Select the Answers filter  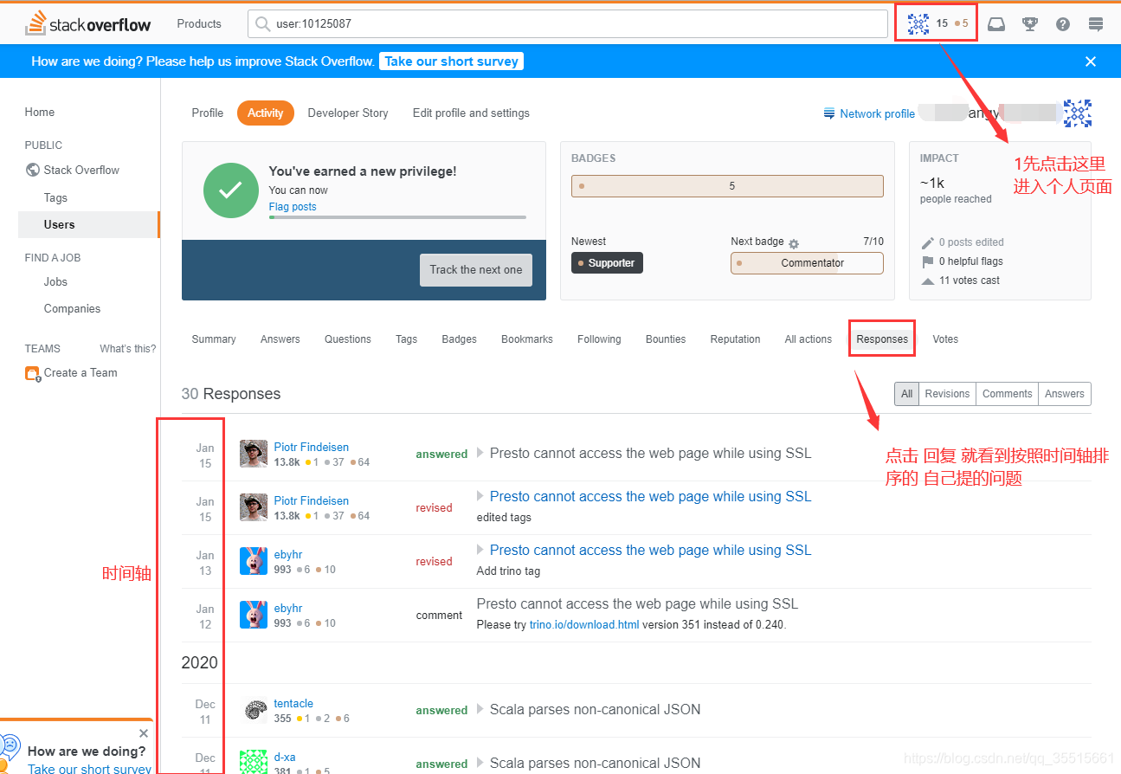(x=1064, y=393)
